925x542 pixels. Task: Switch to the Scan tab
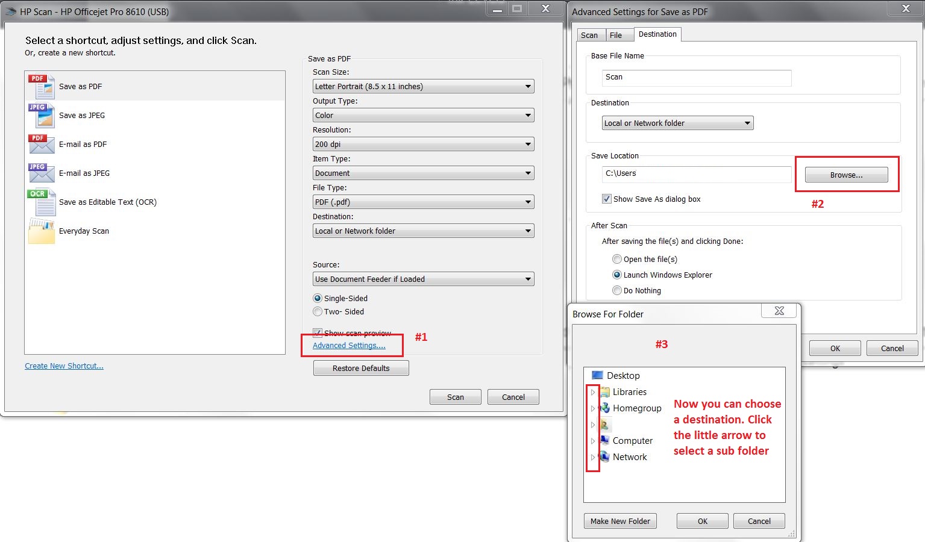590,34
